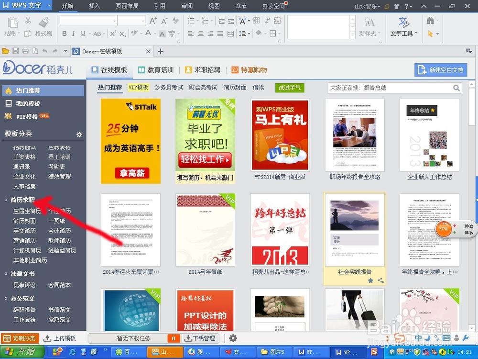Open 2014马年信纸 template thumbnail

click(205, 230)
